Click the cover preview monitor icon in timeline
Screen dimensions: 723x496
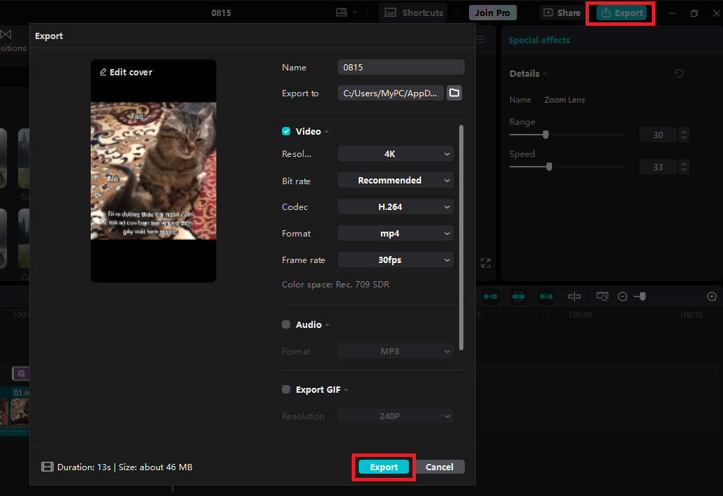[602, 296]
